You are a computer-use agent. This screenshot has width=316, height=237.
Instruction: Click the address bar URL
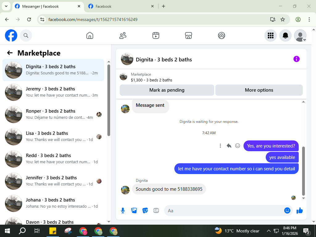tap(93, 19)
